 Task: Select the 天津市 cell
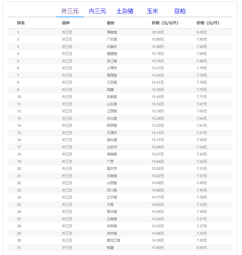click(x=112, y=133)
